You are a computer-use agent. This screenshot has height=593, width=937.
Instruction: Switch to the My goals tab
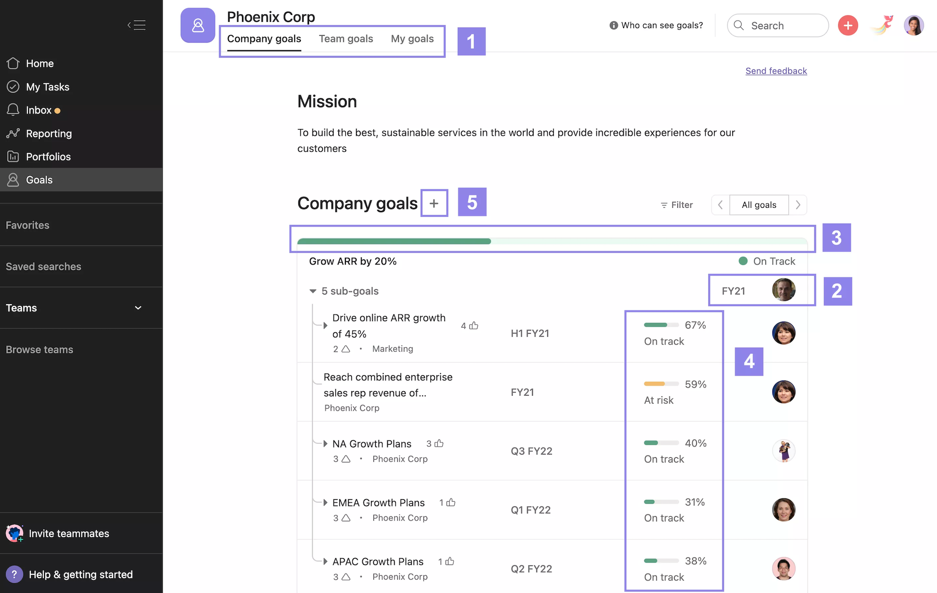pos(412,38)
